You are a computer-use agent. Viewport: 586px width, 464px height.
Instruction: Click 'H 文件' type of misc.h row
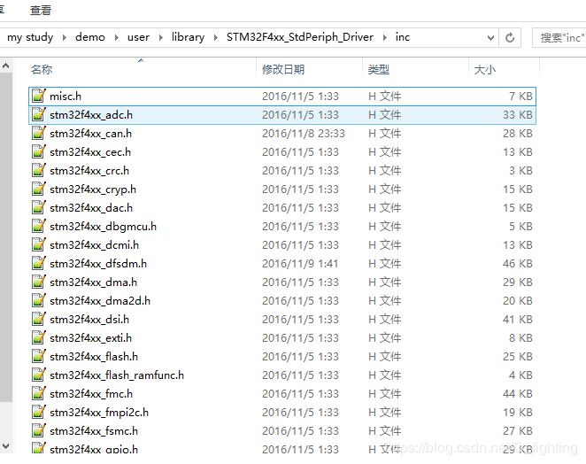384,97
